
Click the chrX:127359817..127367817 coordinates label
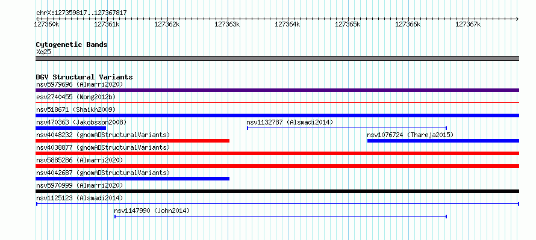point(81,13)
